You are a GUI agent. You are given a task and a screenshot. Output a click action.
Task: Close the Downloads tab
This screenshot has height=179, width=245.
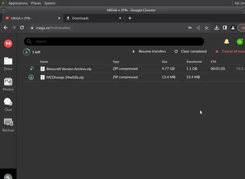point(120,18)
